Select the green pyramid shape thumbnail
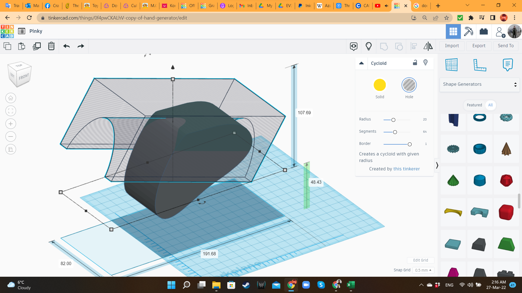The height and width of the screenshot is (293, 522). point(453,180)
